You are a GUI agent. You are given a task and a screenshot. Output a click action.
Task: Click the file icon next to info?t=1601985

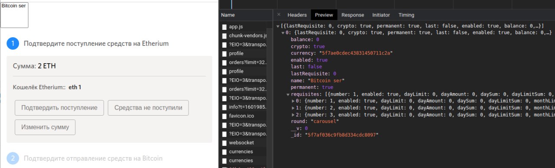pyautogui.click(x=224, y=107)
